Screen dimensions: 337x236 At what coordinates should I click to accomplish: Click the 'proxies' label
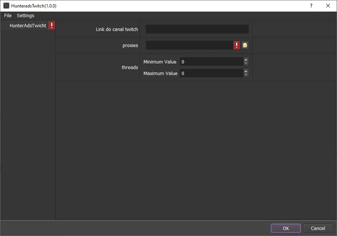tap(130, 45)
